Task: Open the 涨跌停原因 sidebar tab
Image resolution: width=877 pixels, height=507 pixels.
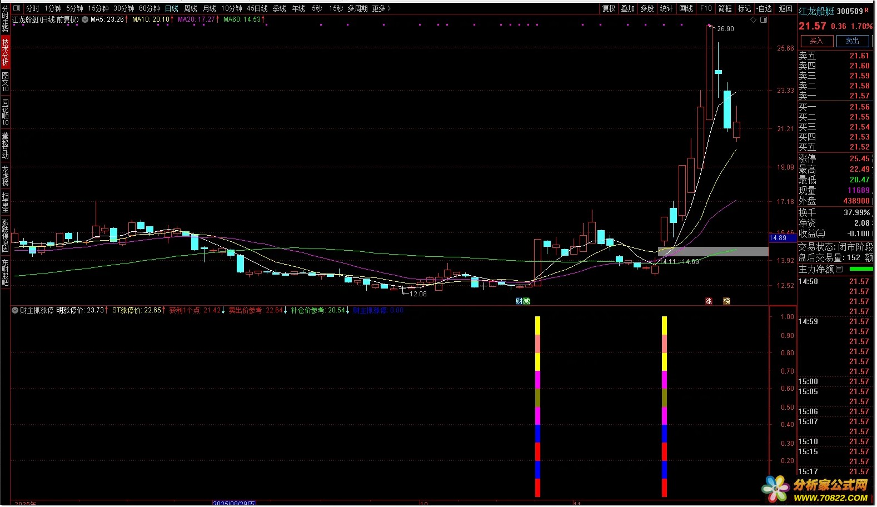Action: point(5,236)
